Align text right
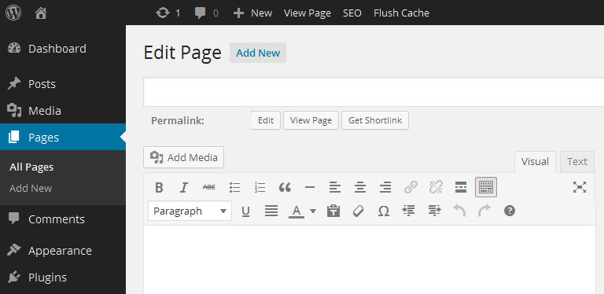This screenshot has width=604, height=294. pyautogui.click(x=385, y=187)
